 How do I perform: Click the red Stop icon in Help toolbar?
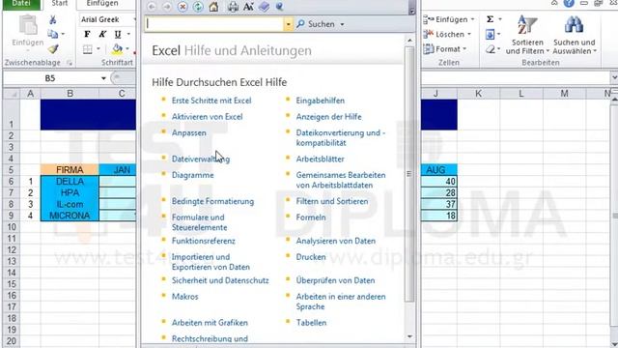183,7
